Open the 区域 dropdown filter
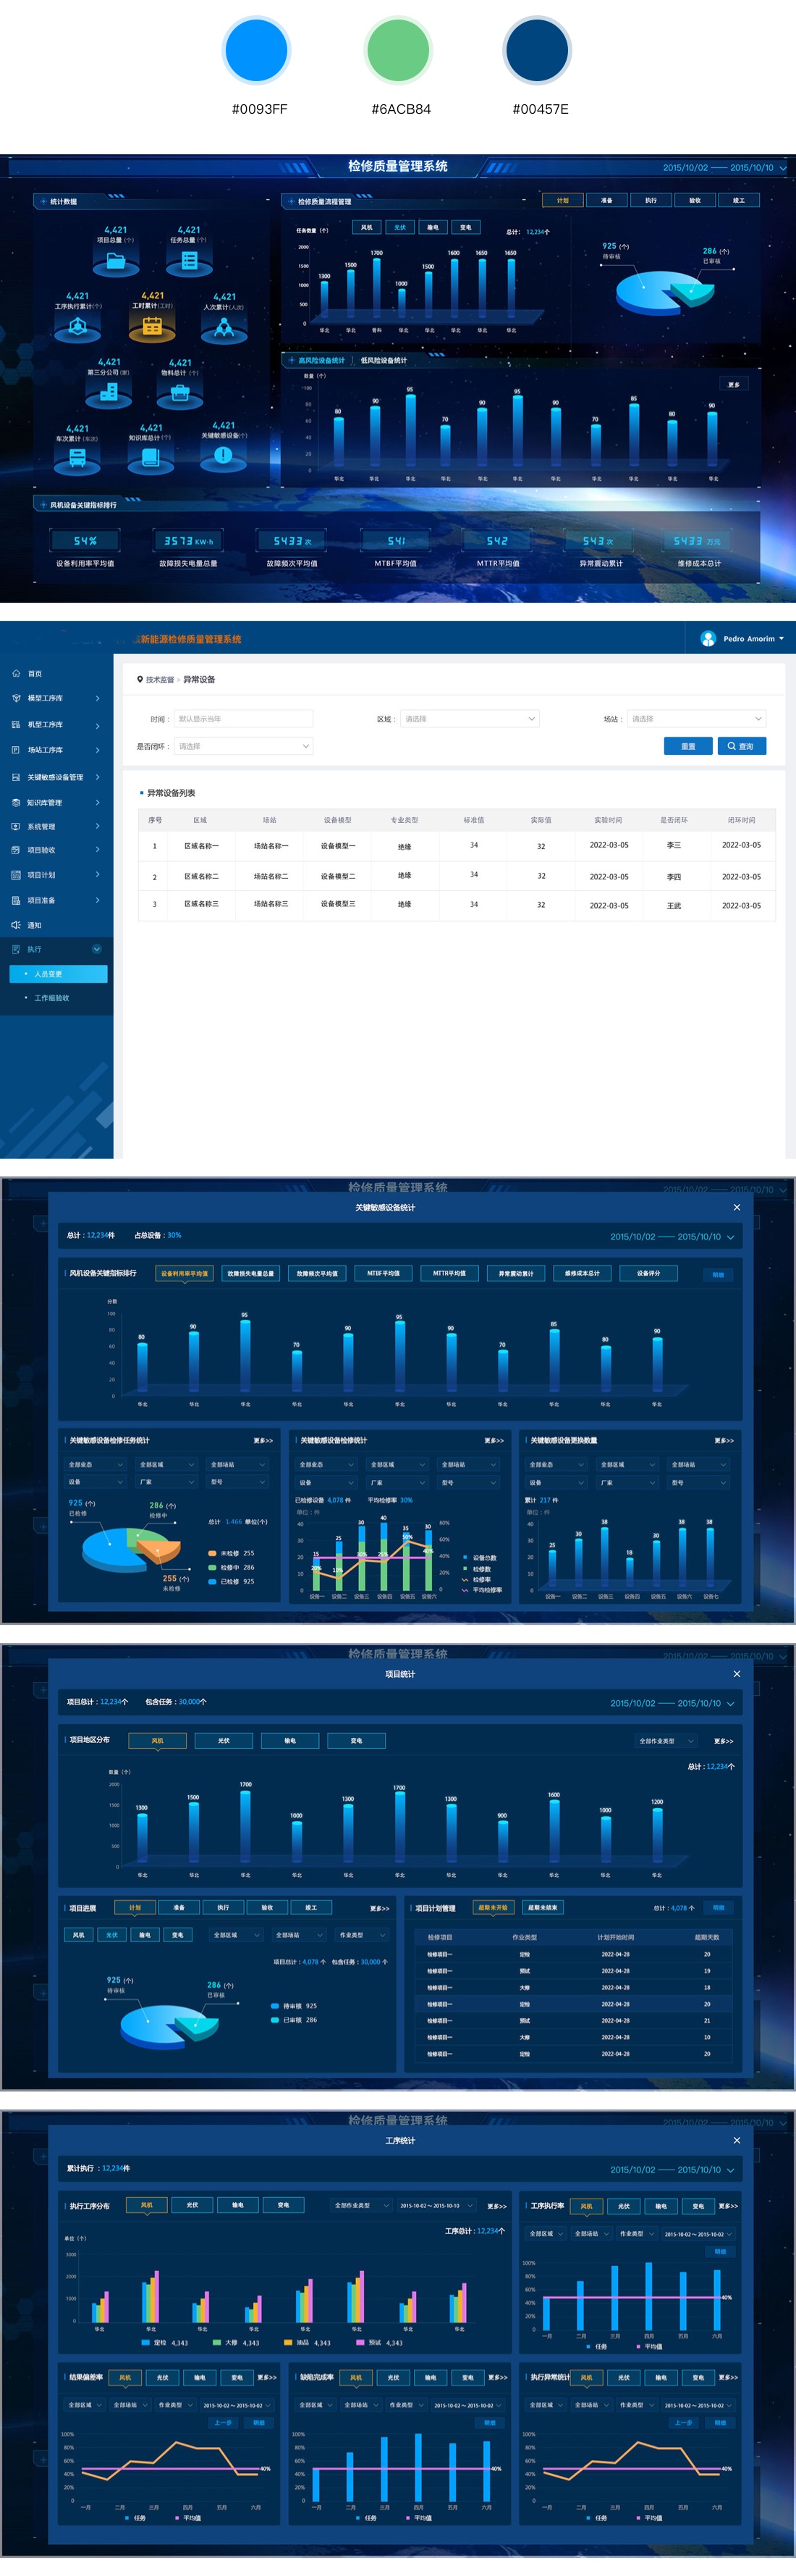This screenshot has height=2576, width=796. [470, 719]
